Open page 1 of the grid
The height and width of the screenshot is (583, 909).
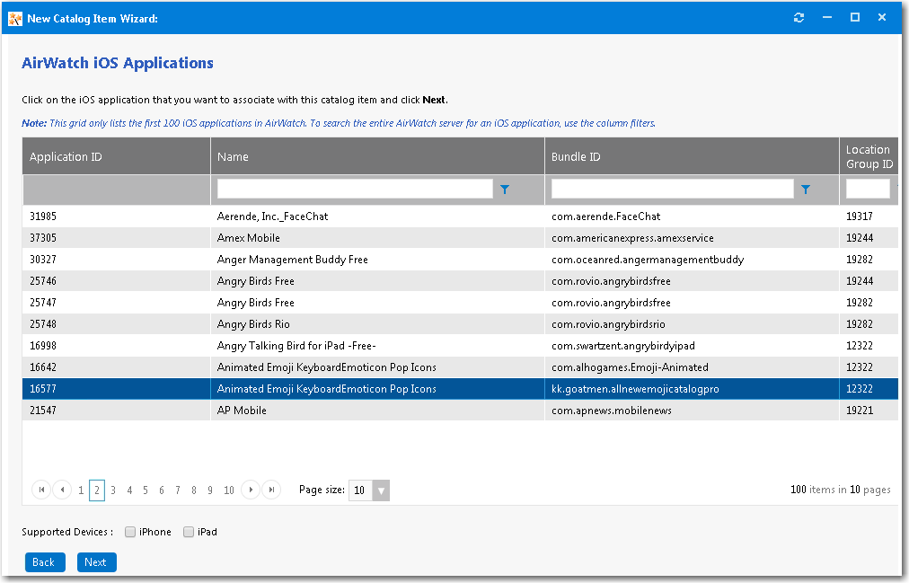coord(81,490)
